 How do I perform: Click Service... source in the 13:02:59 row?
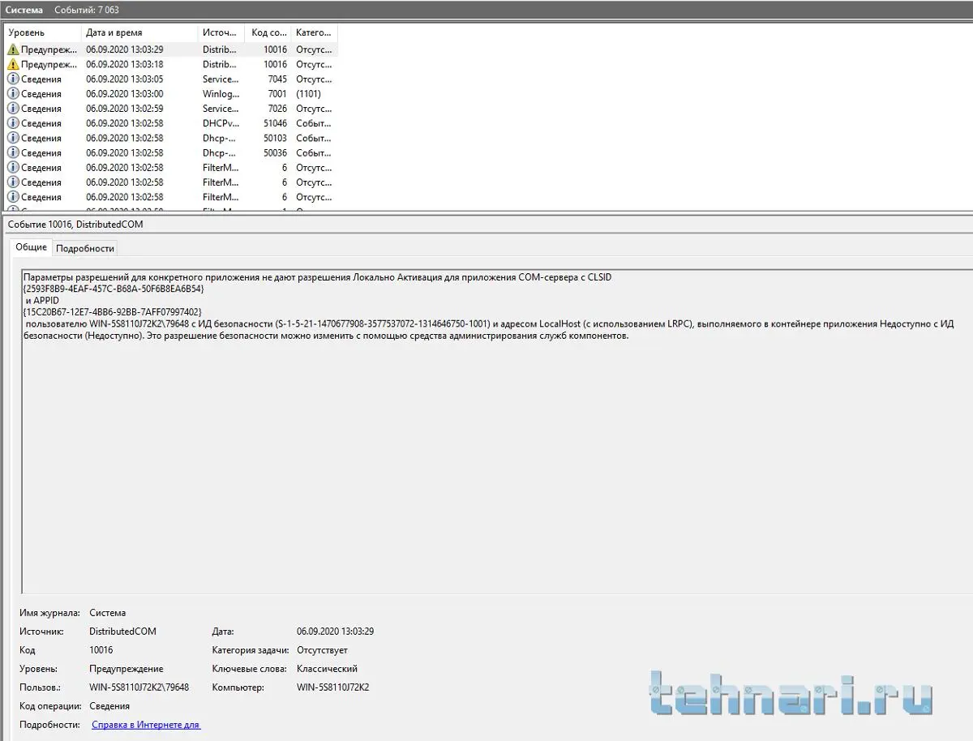[221, 109]
